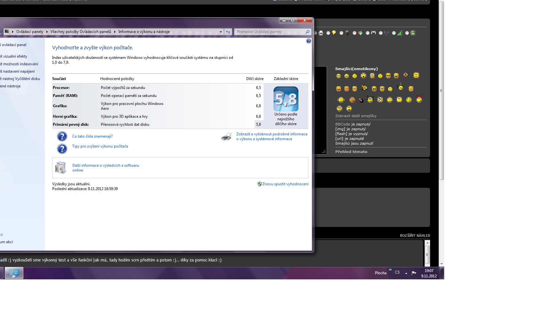This screenshot has width=538, height=336.
Task: Expand the breadcrumb arrow before Ovládací panely
Action: [13, 32]
